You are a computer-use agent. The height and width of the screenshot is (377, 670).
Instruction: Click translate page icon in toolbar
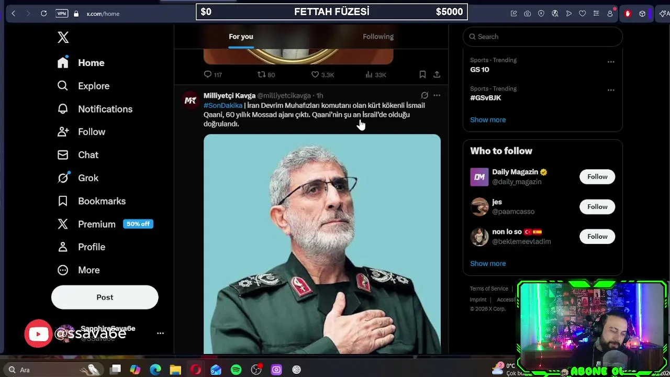click(555, 14)
